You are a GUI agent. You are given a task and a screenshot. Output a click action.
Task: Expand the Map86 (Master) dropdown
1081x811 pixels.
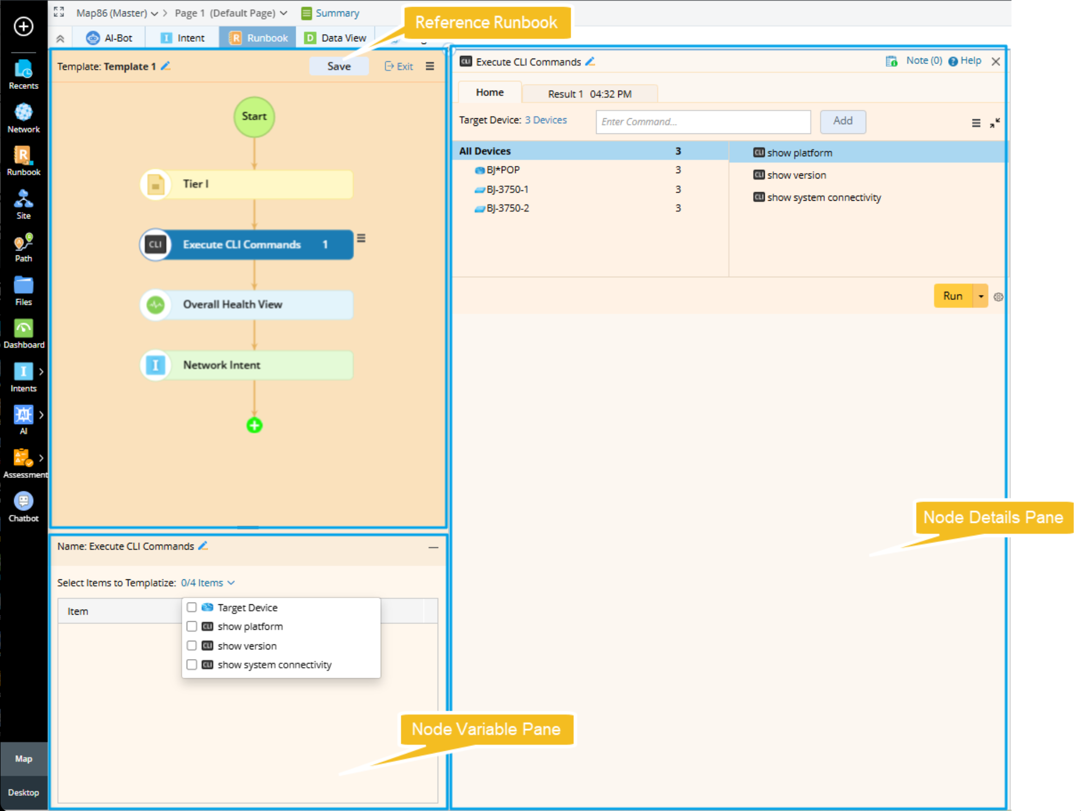pos(155,13)
